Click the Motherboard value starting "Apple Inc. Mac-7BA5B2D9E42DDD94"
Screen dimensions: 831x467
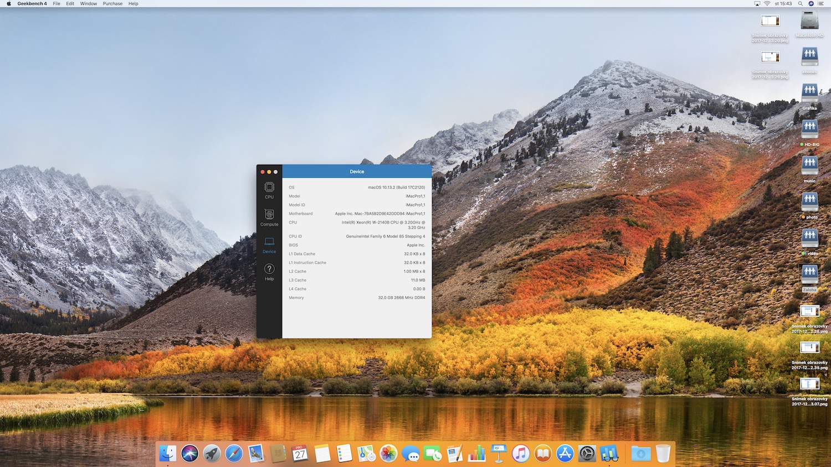(x=380, y=214)
